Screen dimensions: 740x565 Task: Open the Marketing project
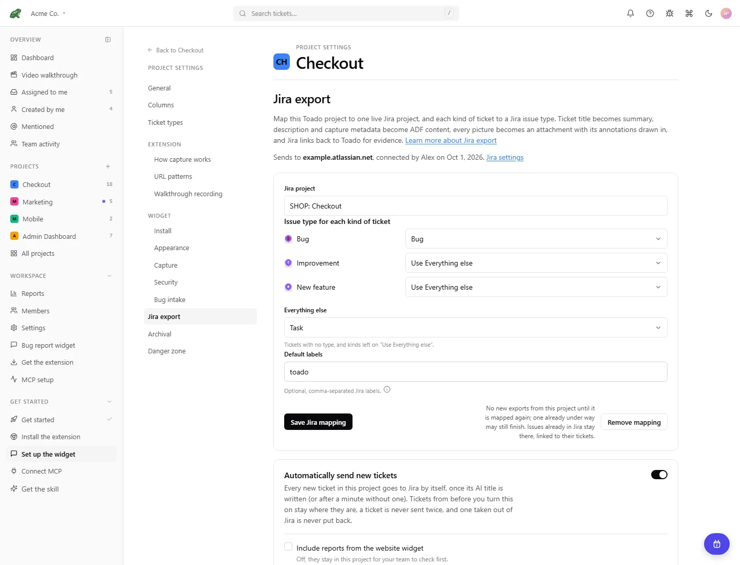point(62,202)
